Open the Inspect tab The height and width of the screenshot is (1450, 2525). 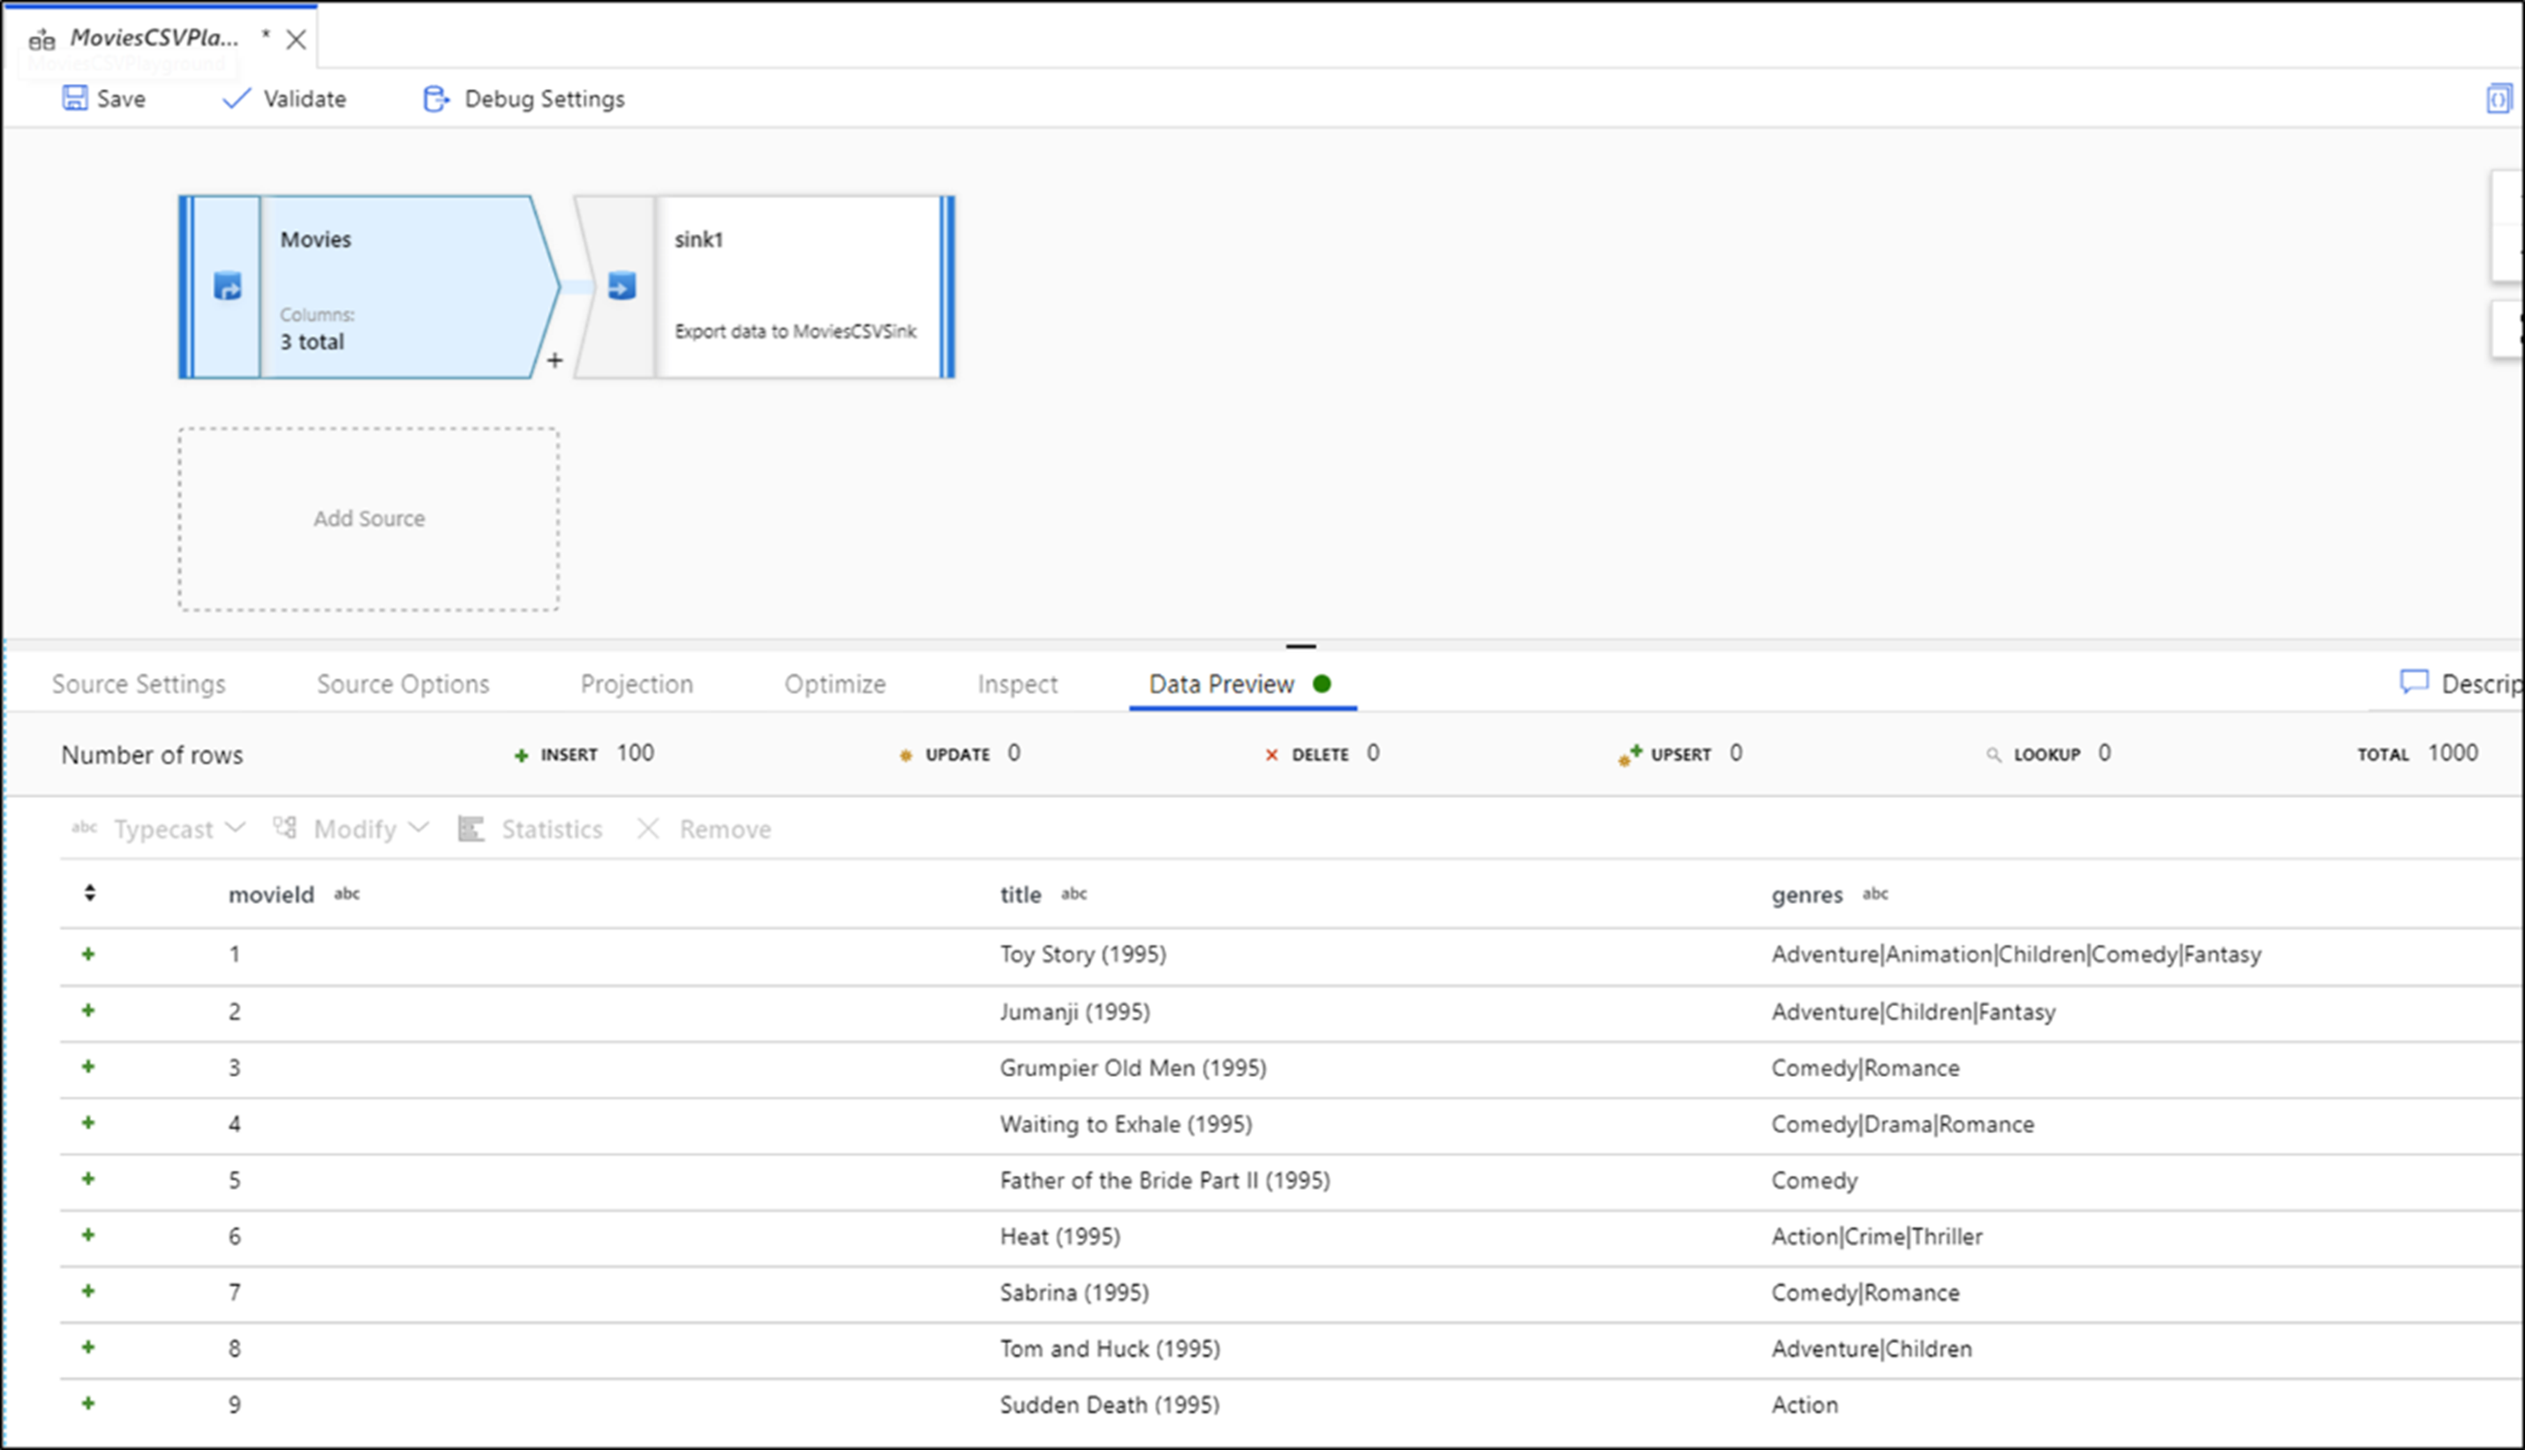point(1017,684)
